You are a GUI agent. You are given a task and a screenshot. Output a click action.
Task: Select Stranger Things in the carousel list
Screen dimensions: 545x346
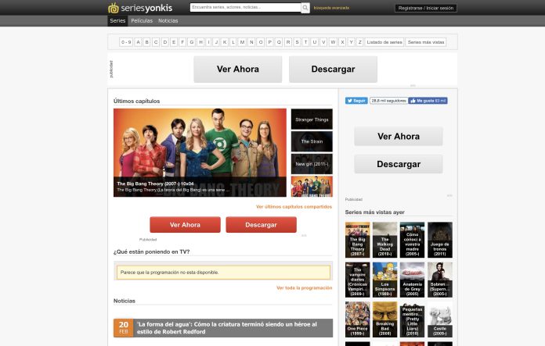click(x=312, y=119)
